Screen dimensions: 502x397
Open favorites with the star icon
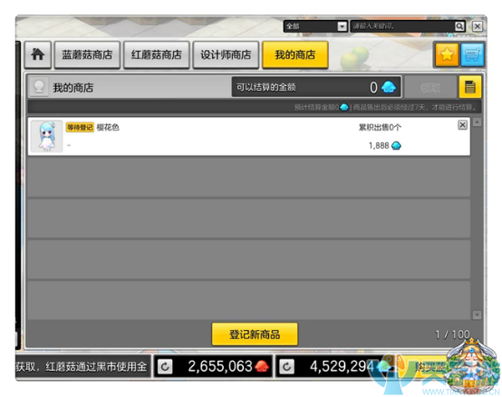coord(447,54)
